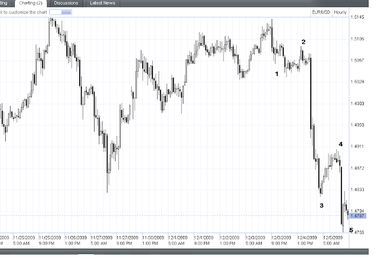The height and width of the screenshot is (257, 382).
Task: Click the 1.5106 price axis label
Action: click(357, 39)
